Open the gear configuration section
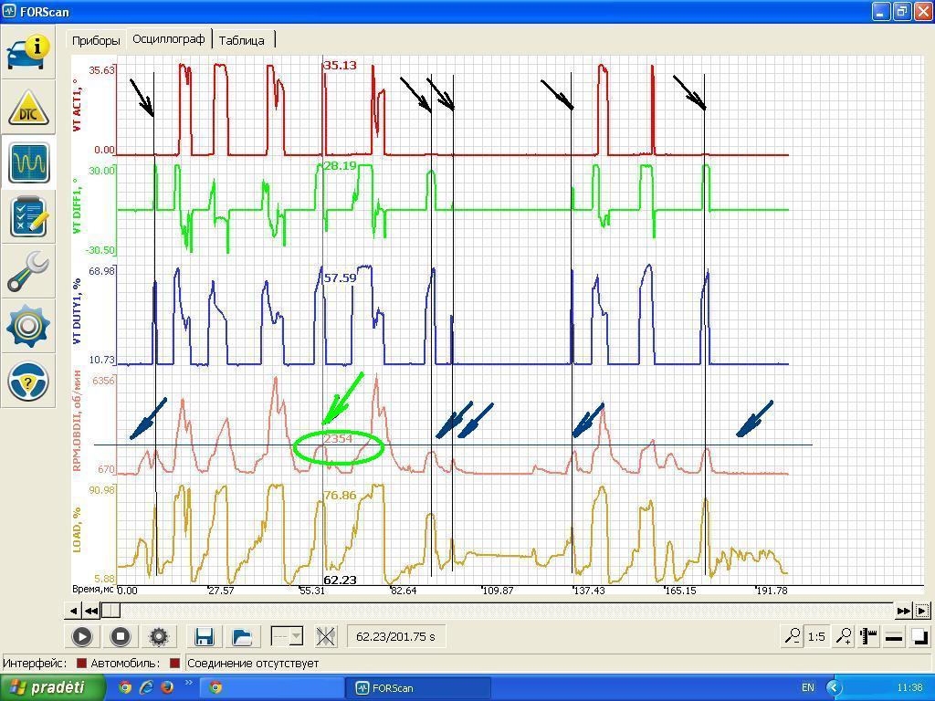935x701 pixels. click(28, 326)
